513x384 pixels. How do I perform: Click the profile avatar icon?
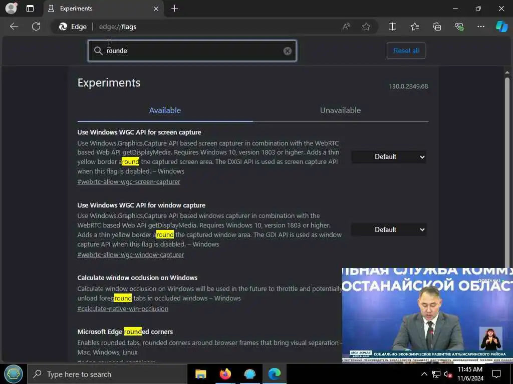pyautogui.click(x=11, y=8)
